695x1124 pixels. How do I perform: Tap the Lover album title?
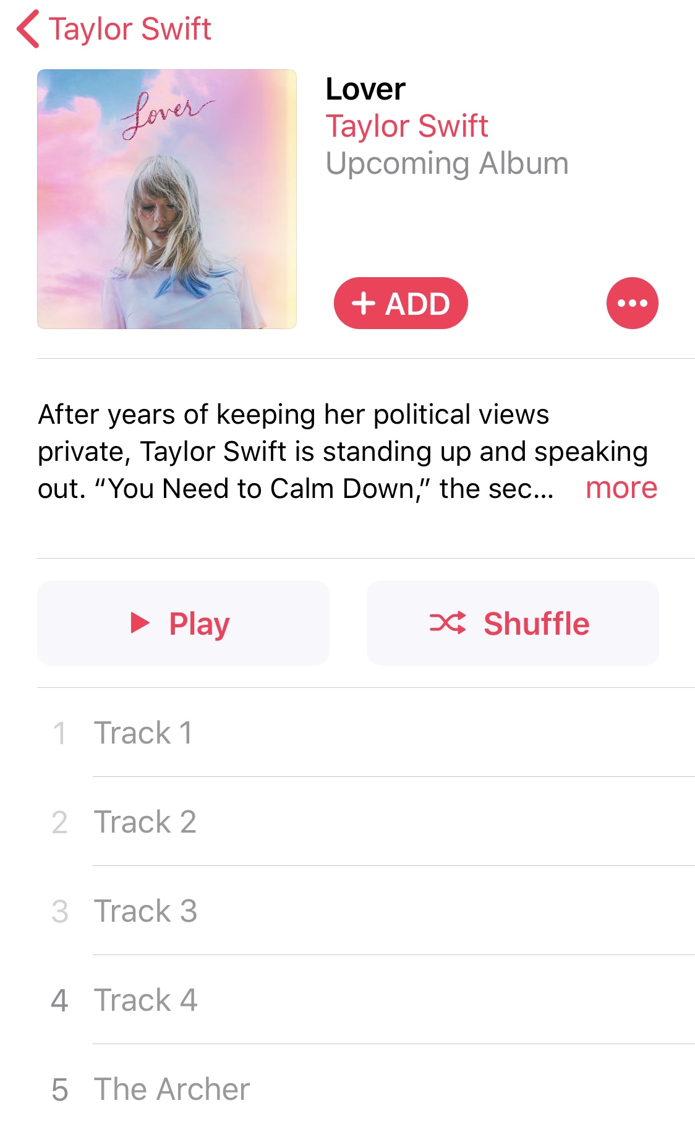(x=365, y=89)
